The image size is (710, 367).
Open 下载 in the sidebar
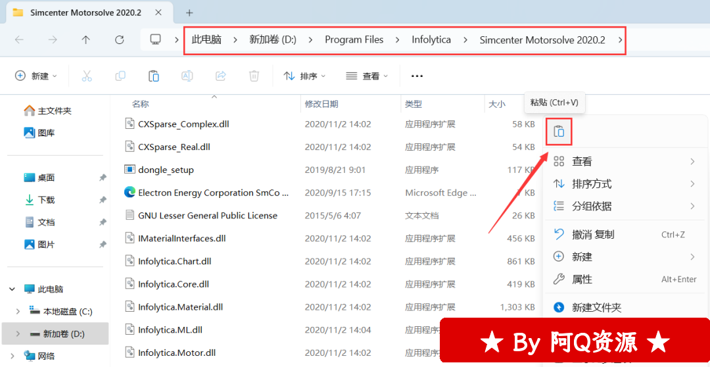click(39, 200)
